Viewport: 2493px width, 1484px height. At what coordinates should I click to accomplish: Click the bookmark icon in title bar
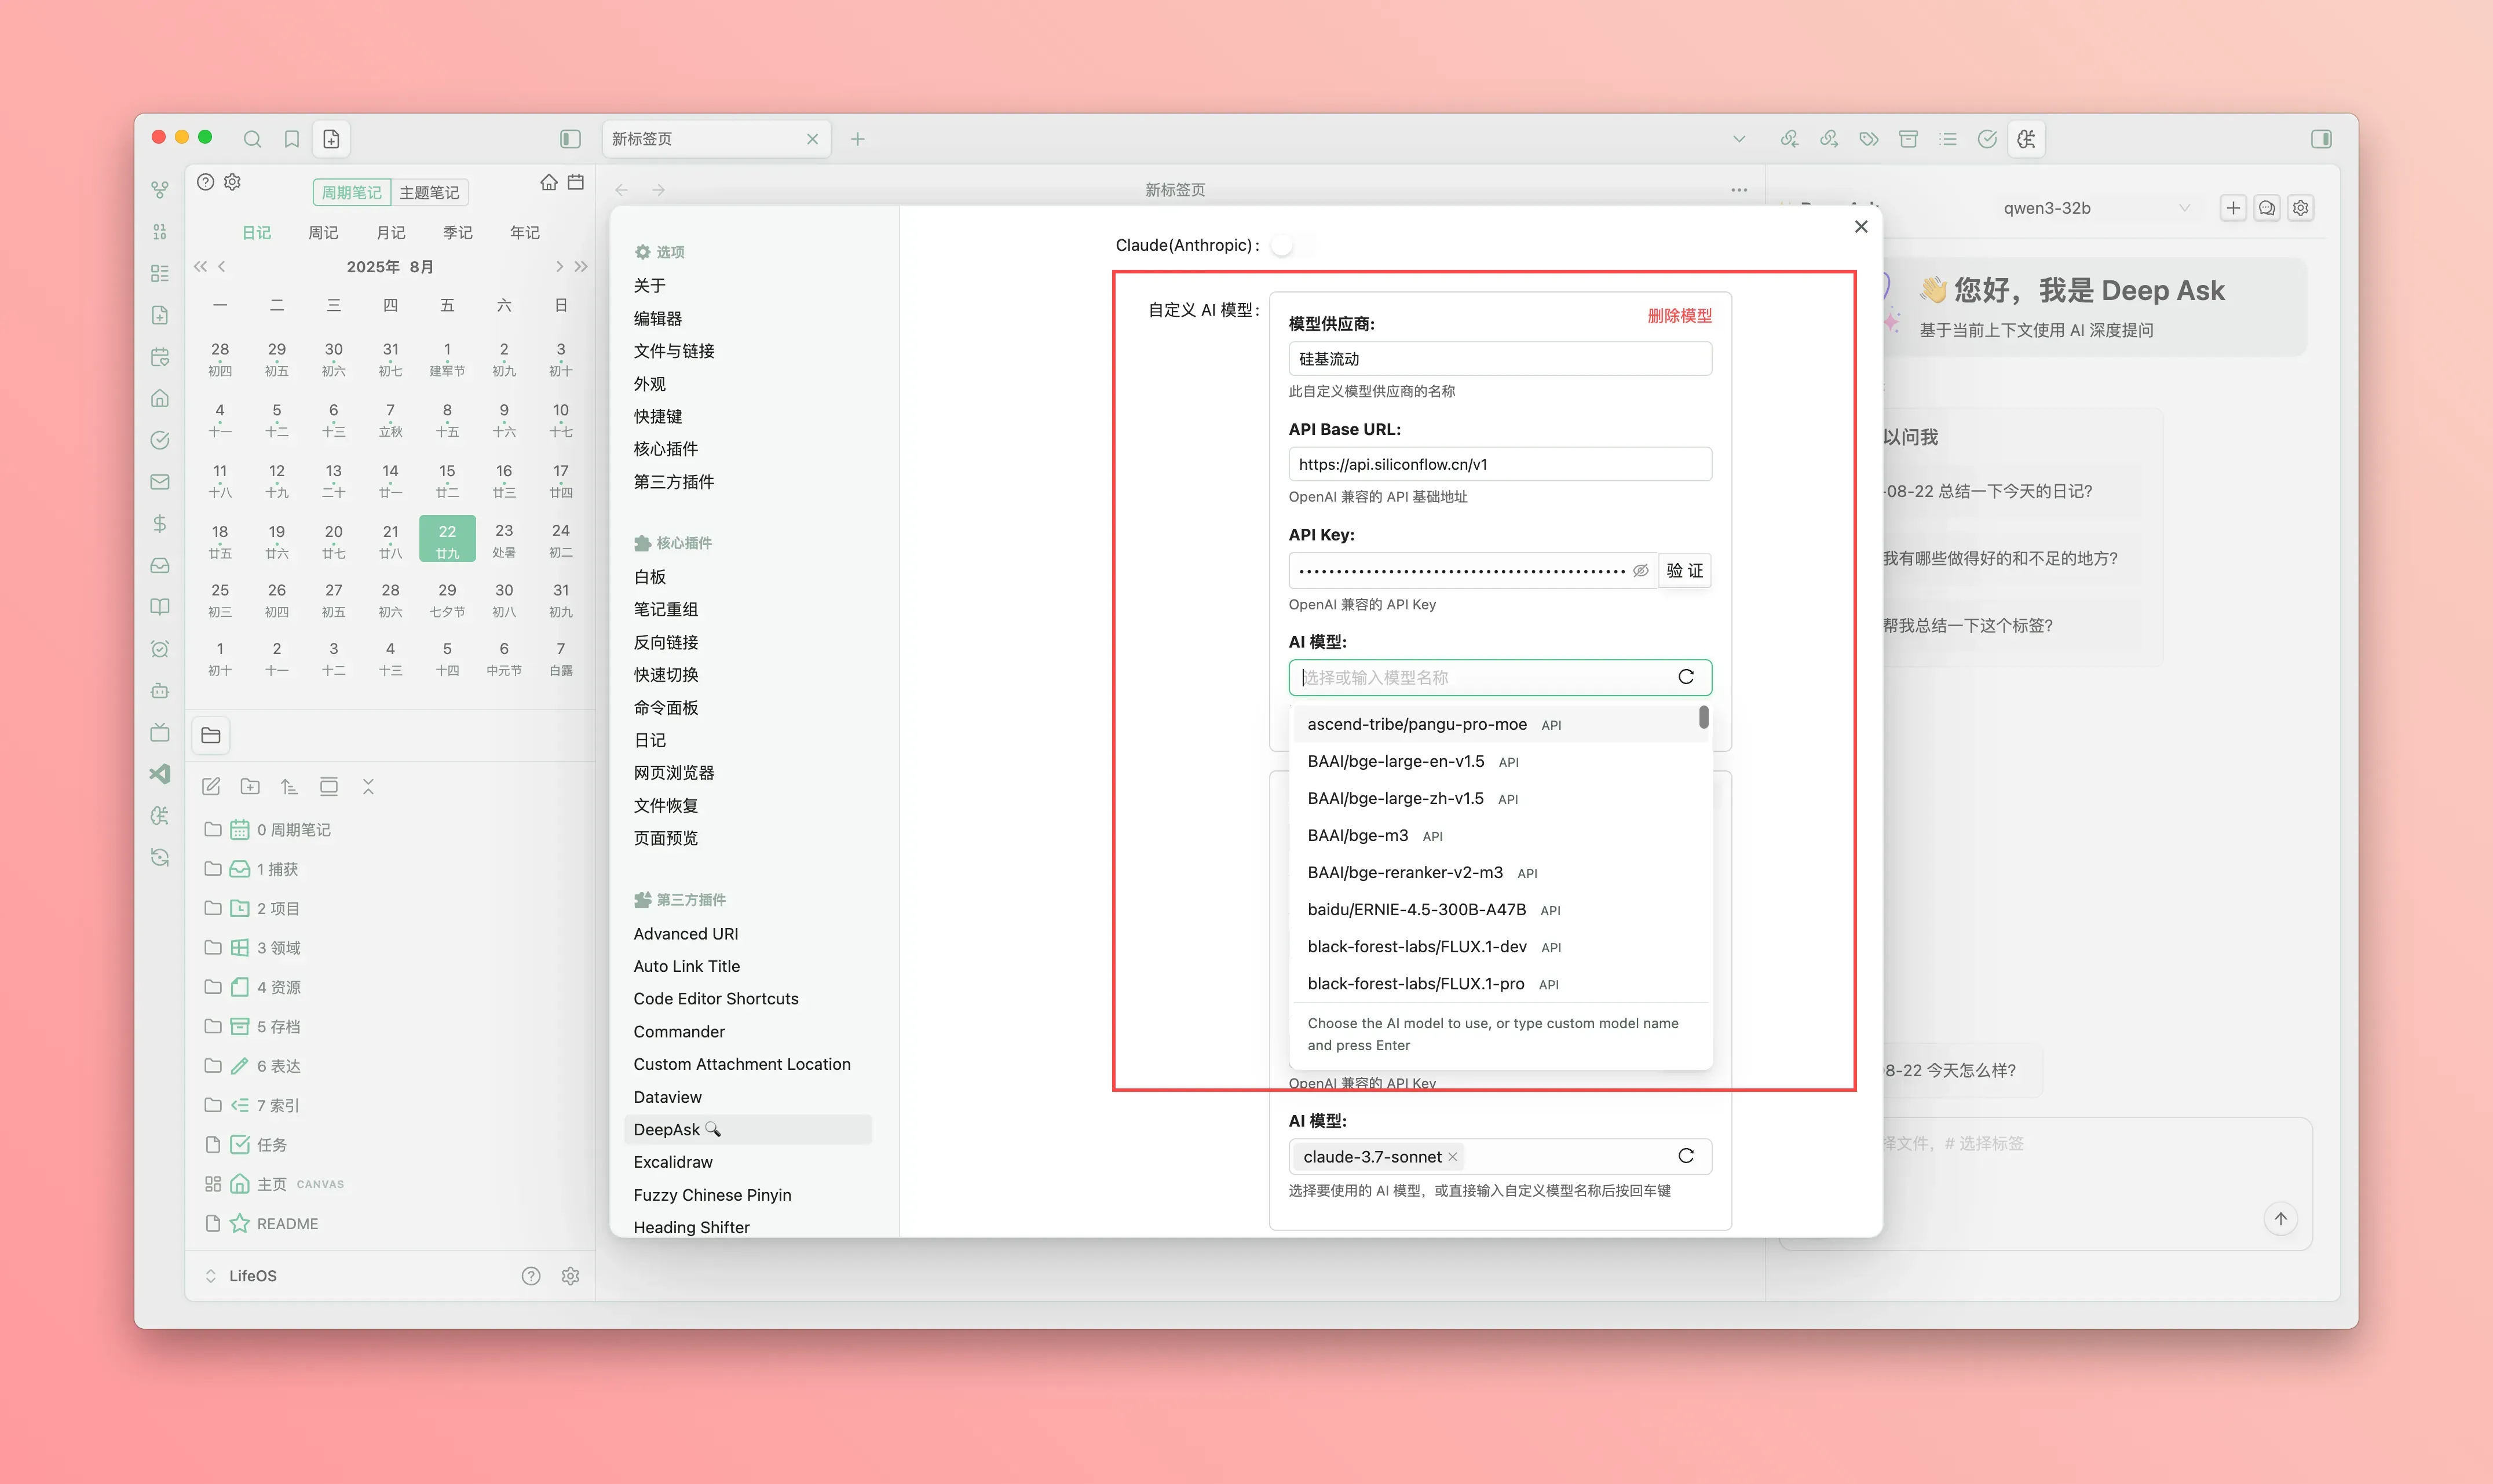(x=291, y=139)
